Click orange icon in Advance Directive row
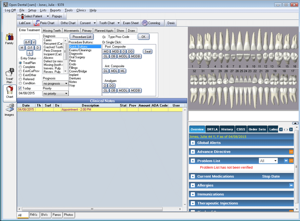 291,152
